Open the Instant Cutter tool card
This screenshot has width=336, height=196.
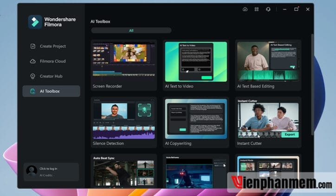point(268,122)
